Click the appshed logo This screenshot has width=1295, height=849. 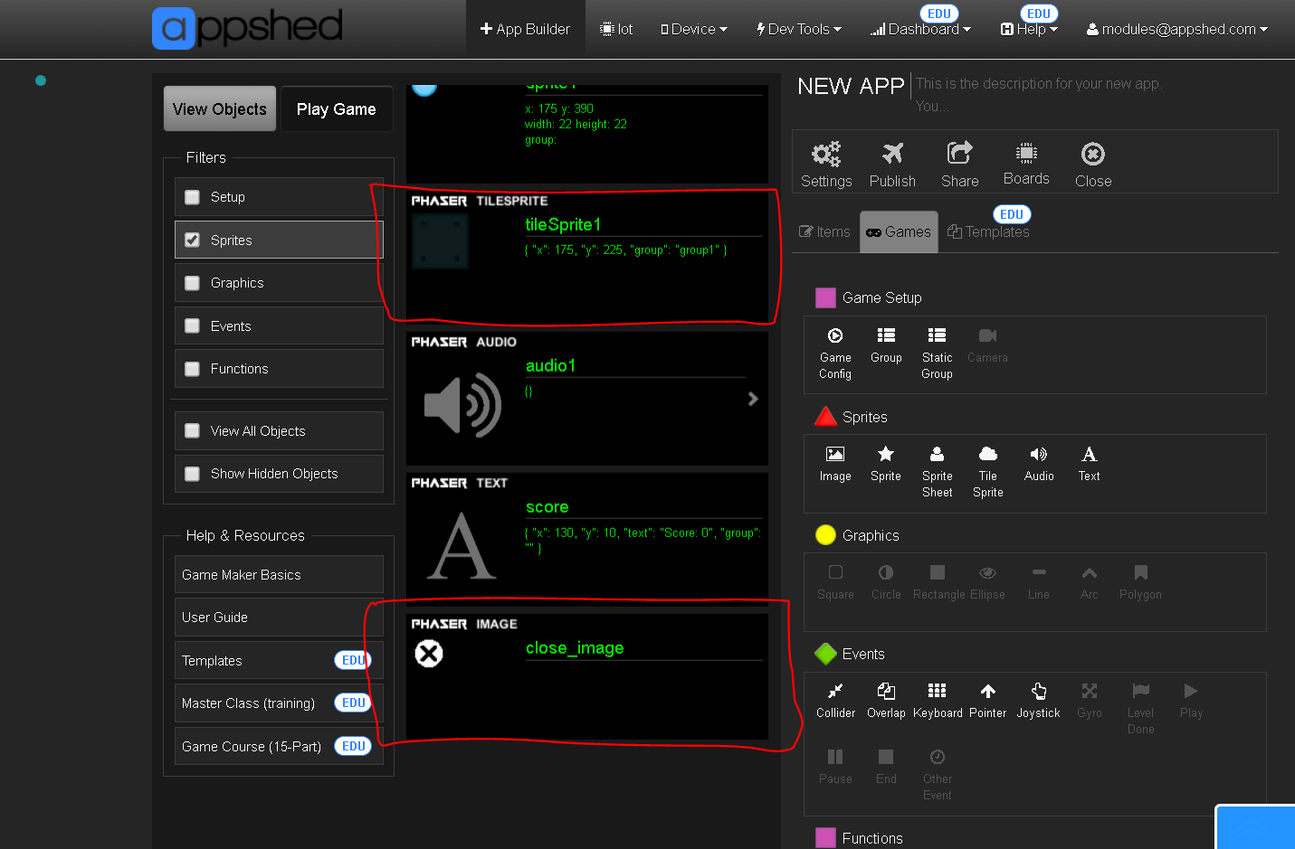(x=247, y=27)
